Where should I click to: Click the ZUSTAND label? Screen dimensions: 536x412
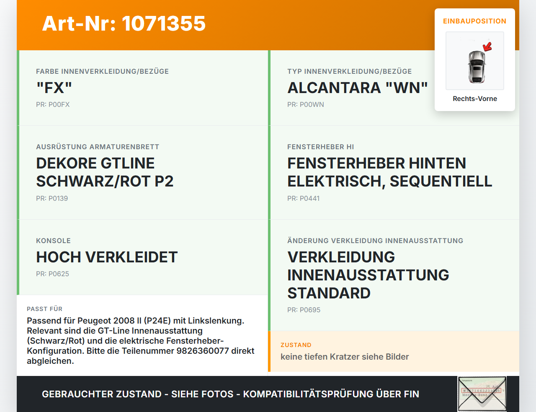point(296,345)
